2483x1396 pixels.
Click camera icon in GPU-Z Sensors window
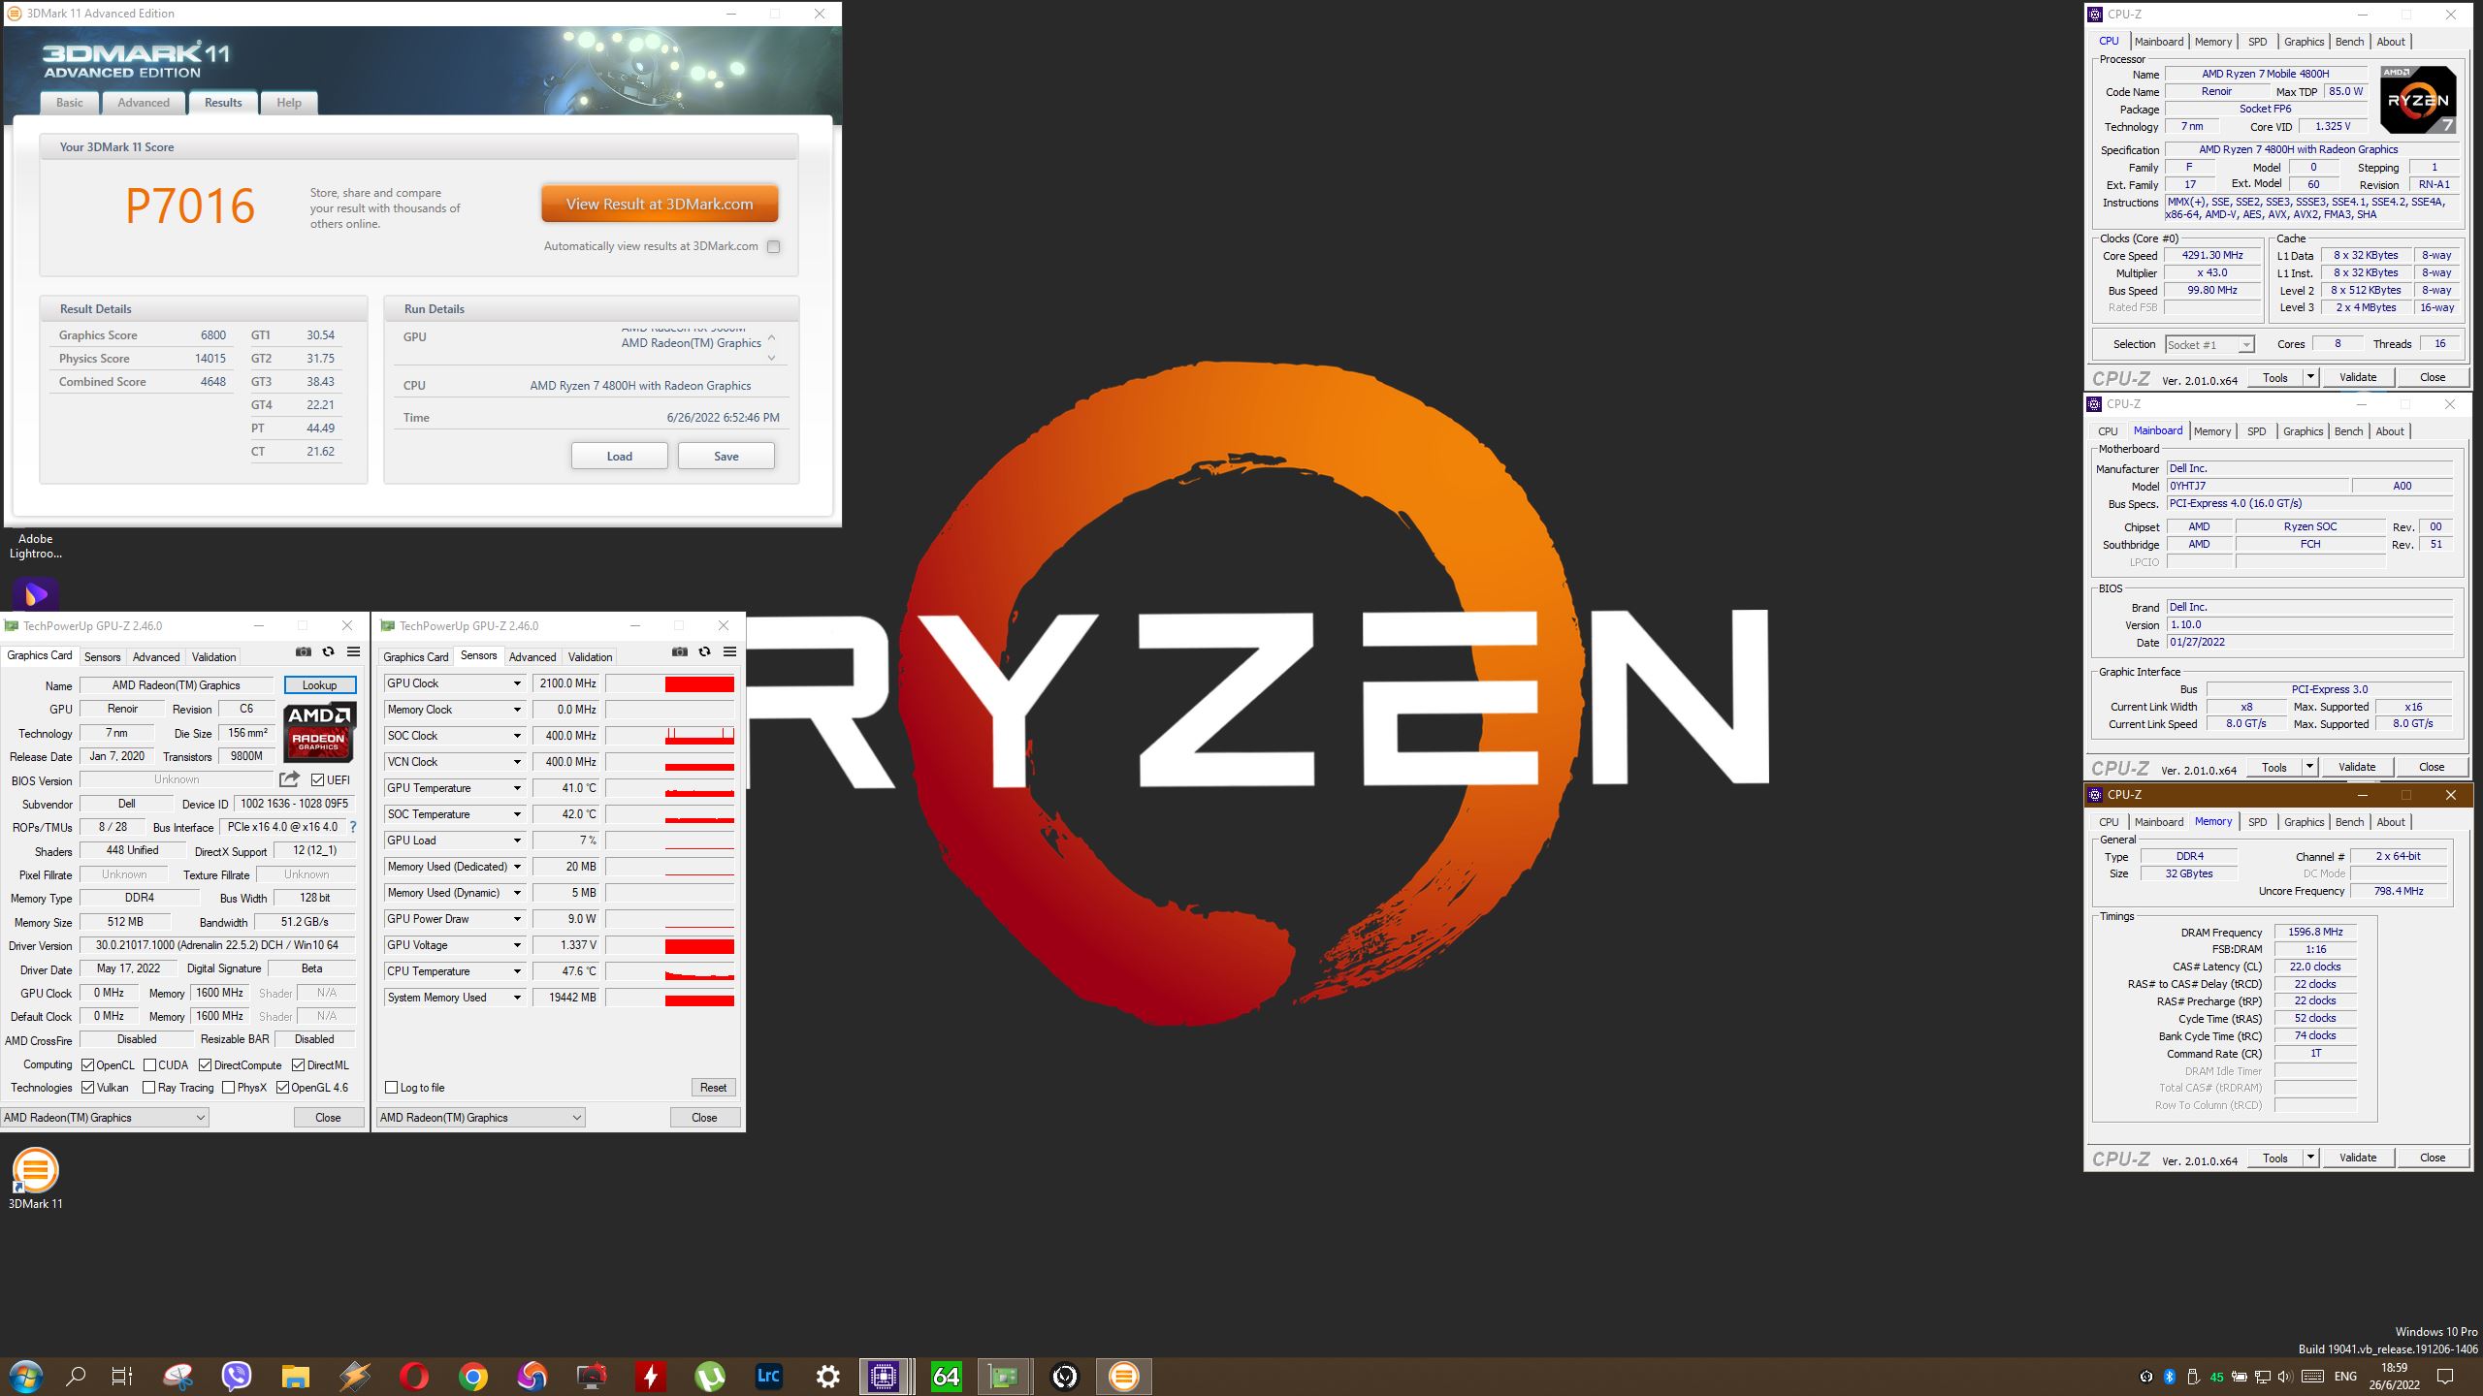pos(680,652)
